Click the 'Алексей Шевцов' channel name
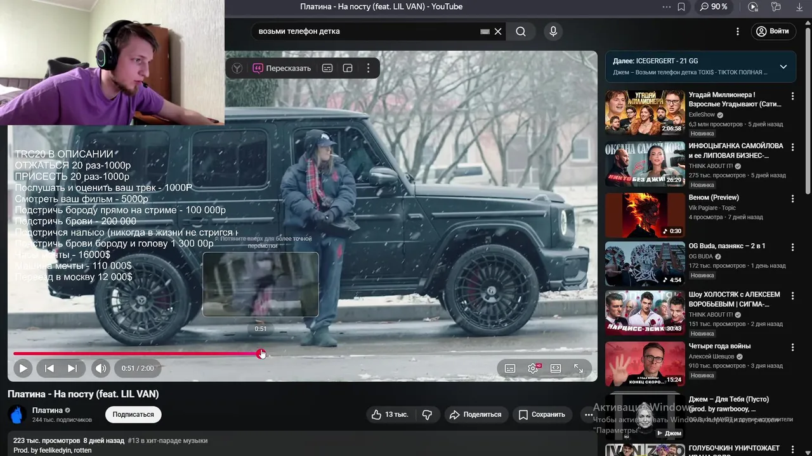Viewport: 812px width, 456px height. (x=711, y=357)
